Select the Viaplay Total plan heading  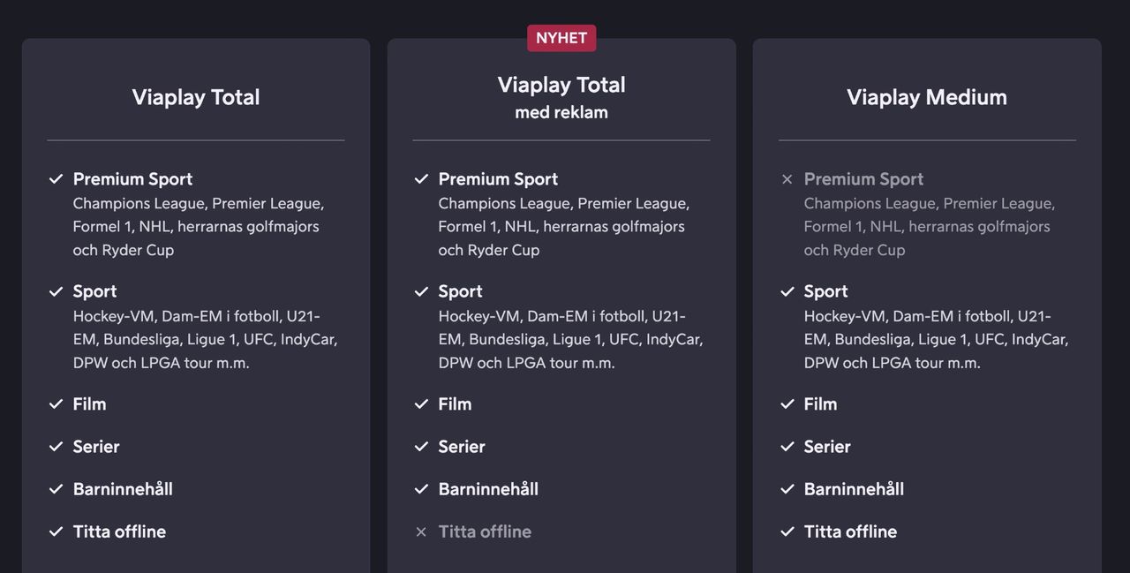point(196,97)
